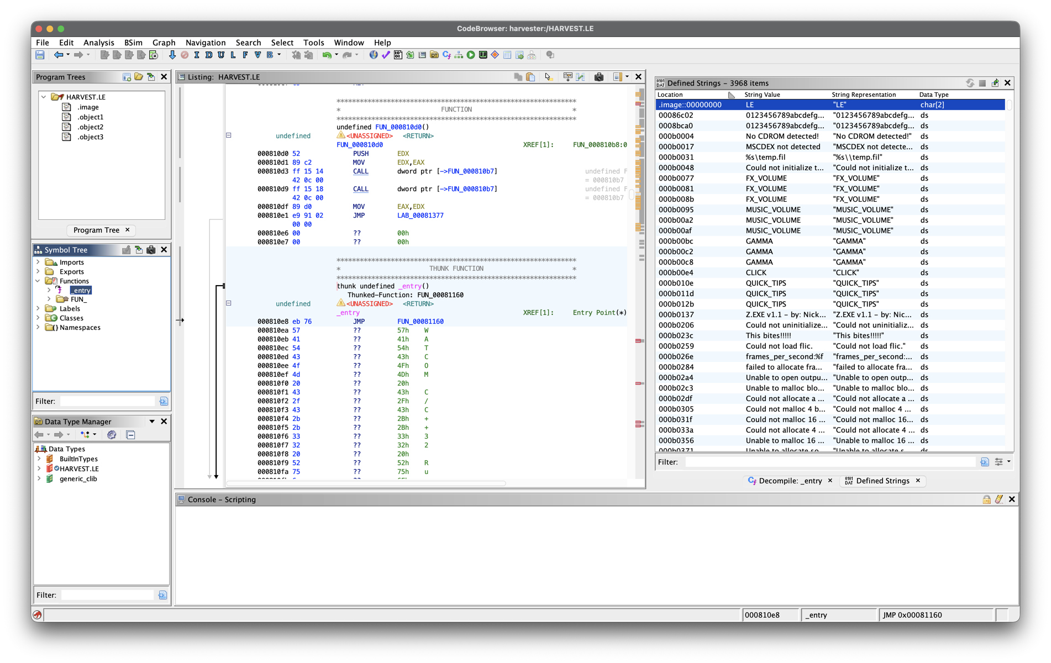Click purple checkmark icon in toolbar
The height and width of the screenshot is (663, 1051).
386,55
